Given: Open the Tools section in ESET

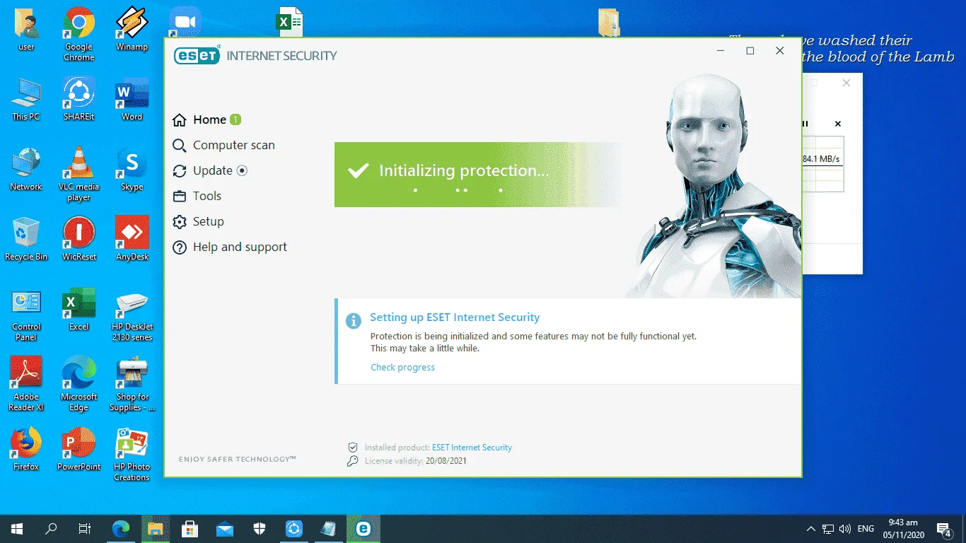Looking at the screenshot, I should tap(197, 196).
